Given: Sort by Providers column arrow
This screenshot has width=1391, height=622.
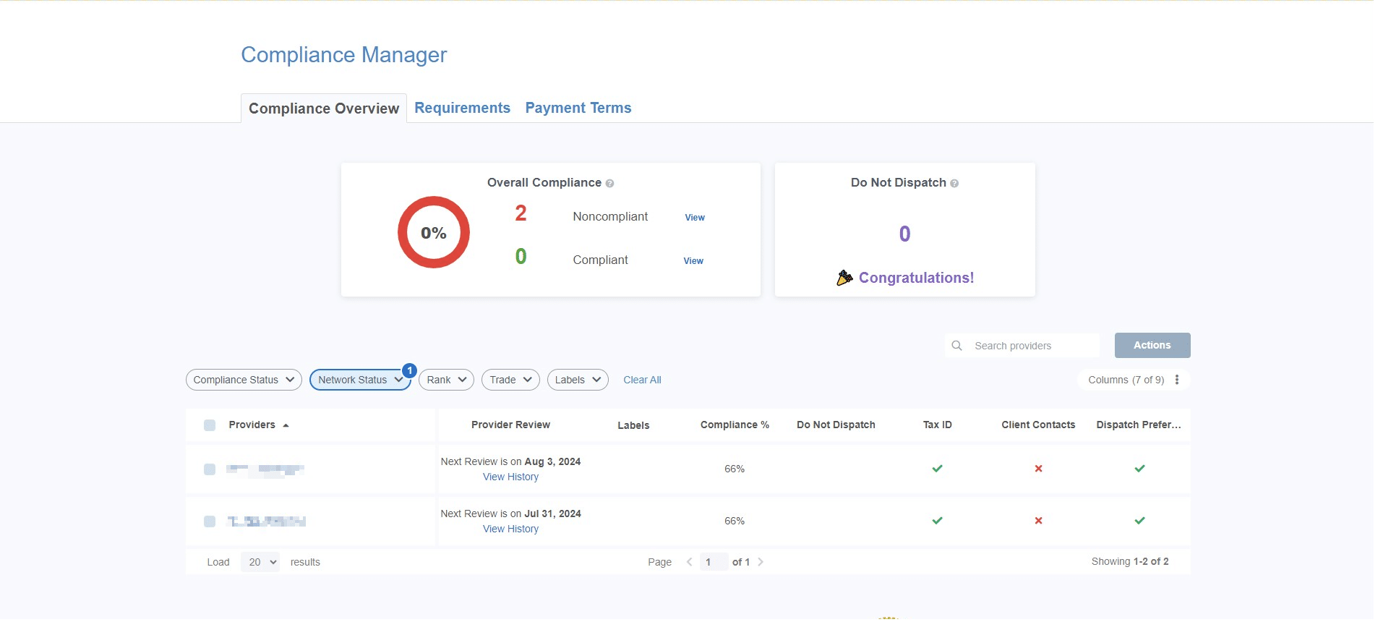Looking at the screenshot, I should 286,425.
